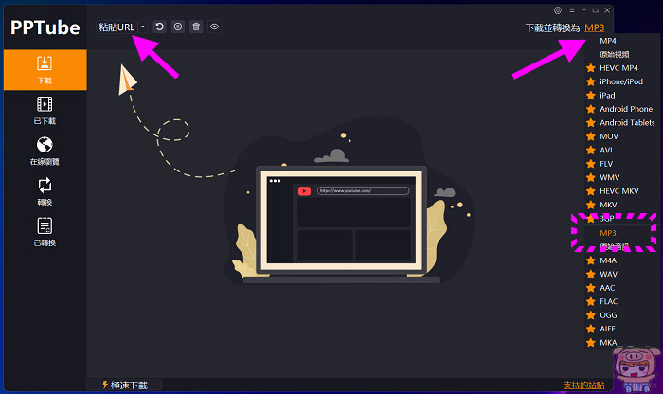
Task: Open the hamburger menu icon
Action: (x=572, y=10)
